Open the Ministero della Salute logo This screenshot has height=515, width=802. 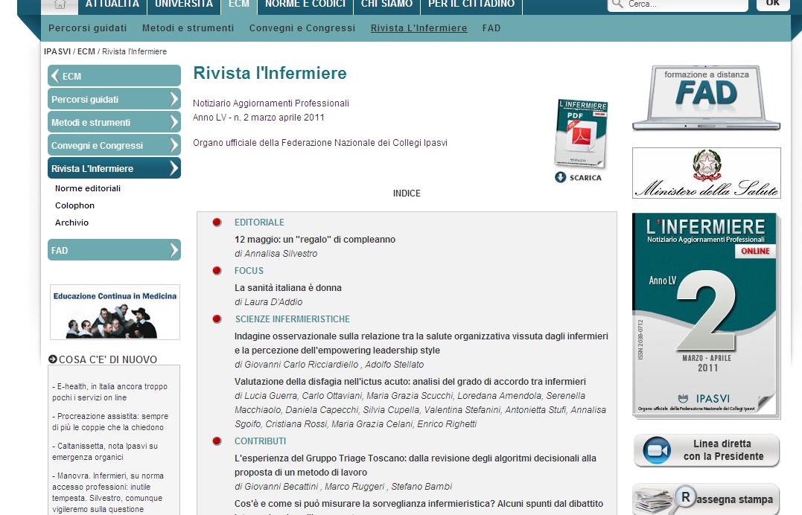point(706,173)
